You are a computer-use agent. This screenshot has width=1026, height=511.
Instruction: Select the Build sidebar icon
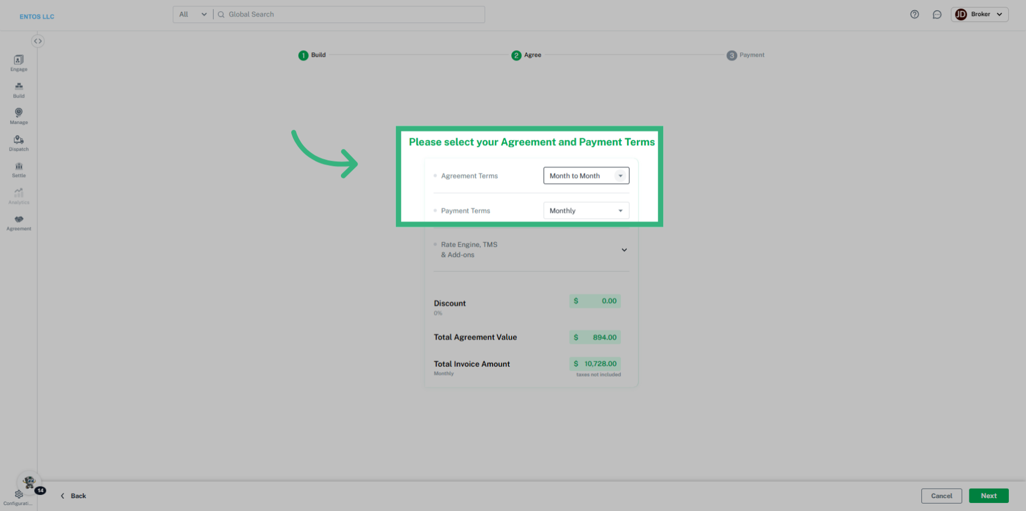coord(19,89)
